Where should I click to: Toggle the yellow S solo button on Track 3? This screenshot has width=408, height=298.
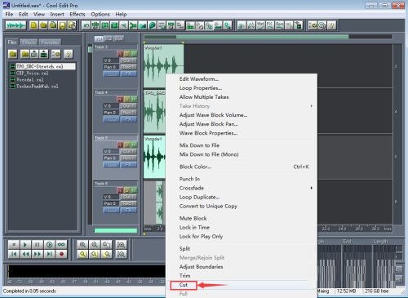[127, 54]
